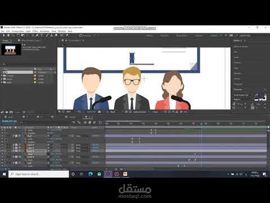Show hidden system tray icons
Screen dimensions: 270x203
(228, 174)
